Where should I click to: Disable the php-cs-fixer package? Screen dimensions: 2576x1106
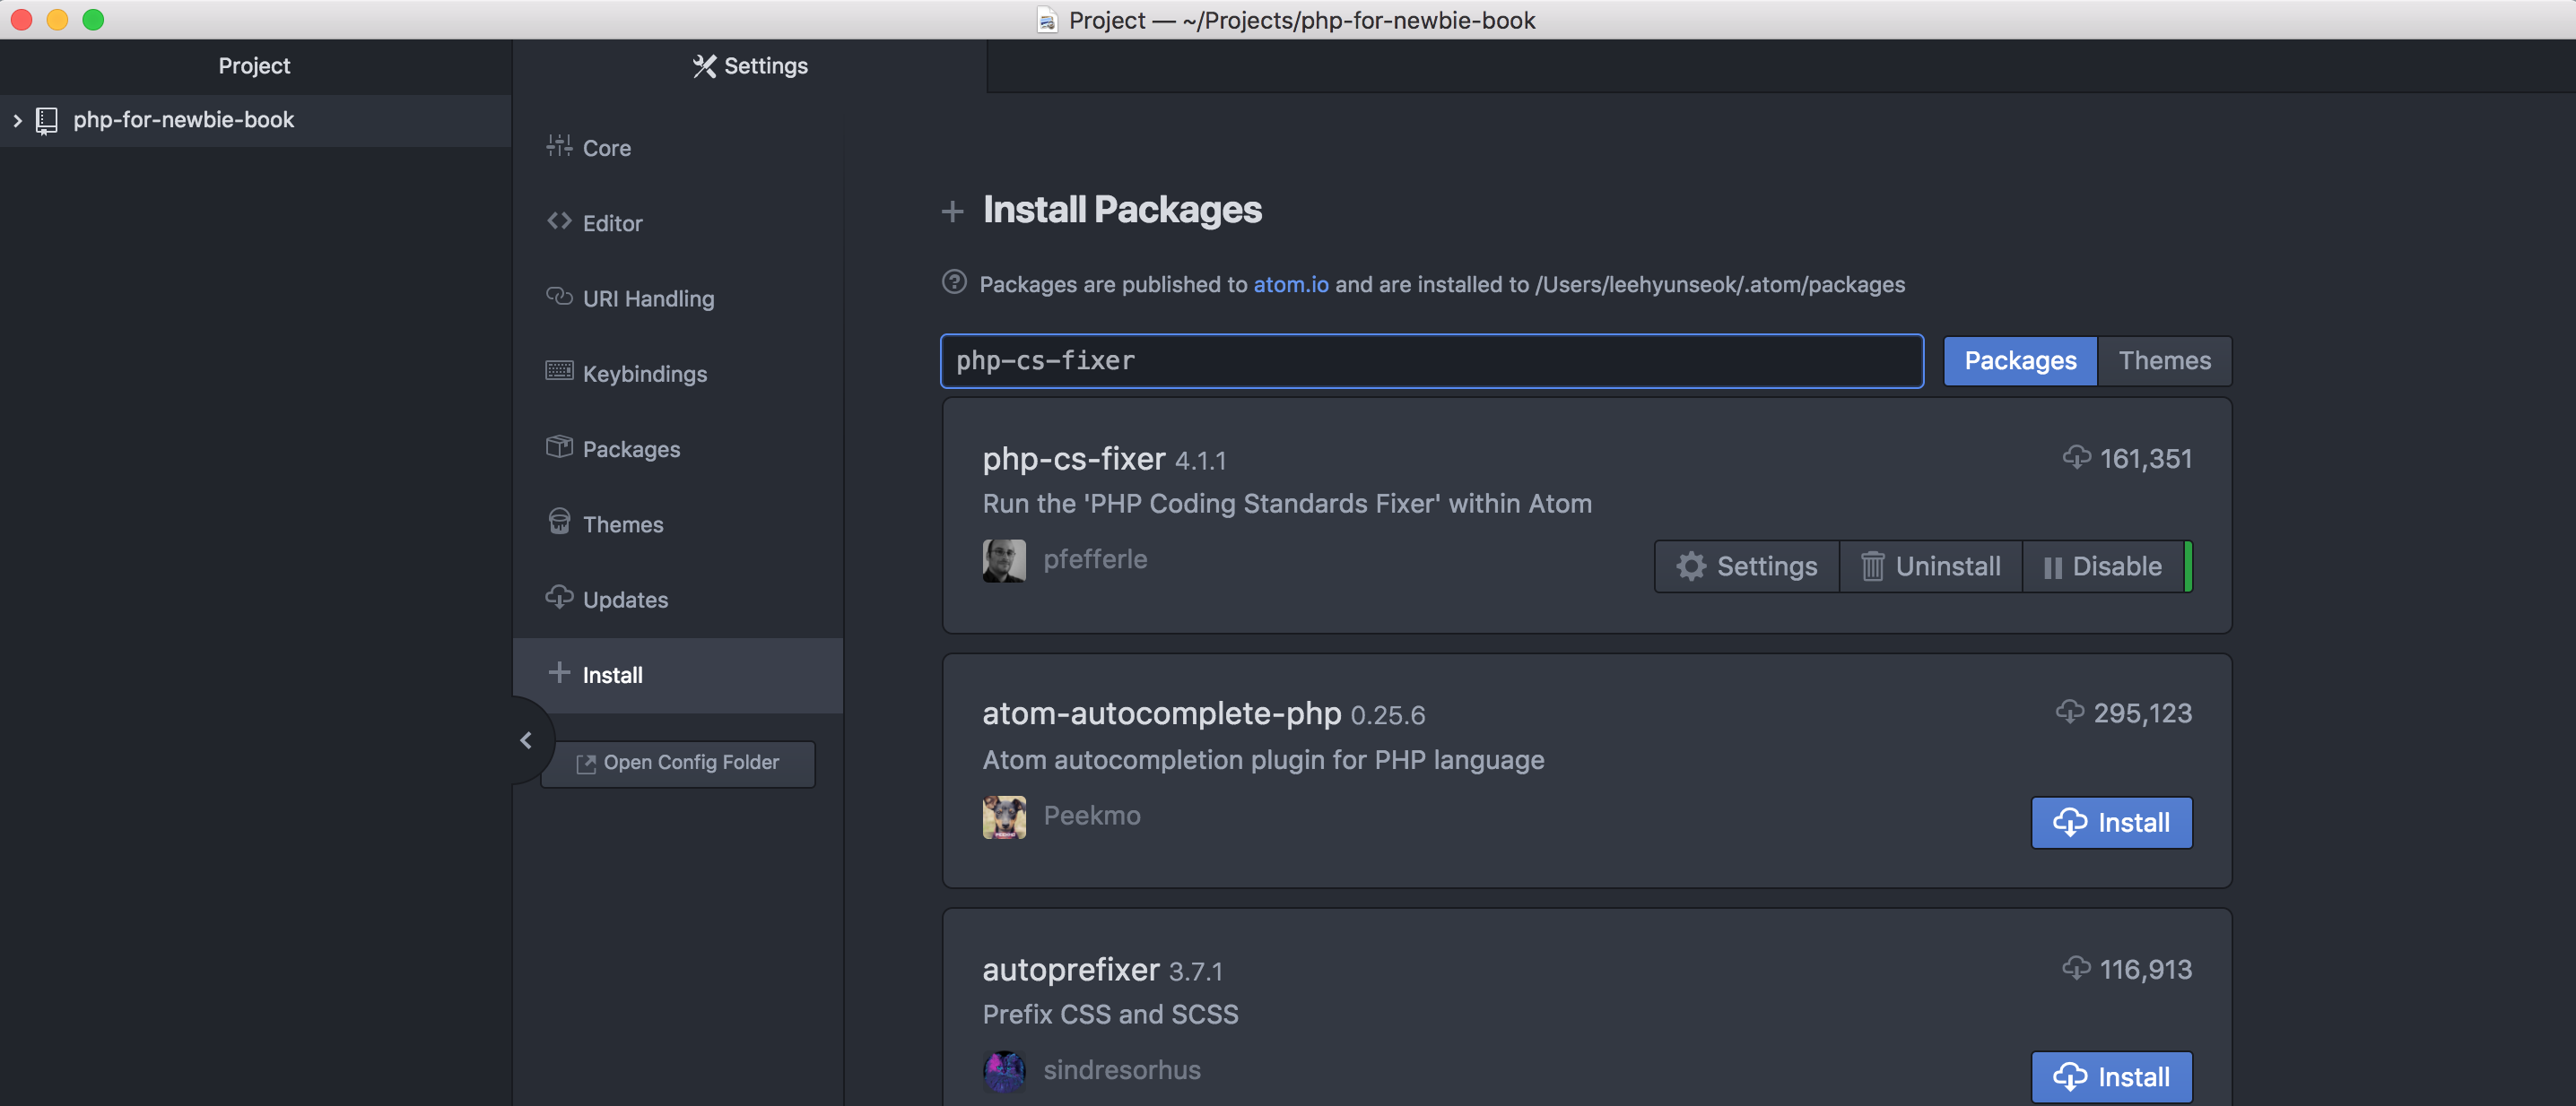(x=2103, y=566)
